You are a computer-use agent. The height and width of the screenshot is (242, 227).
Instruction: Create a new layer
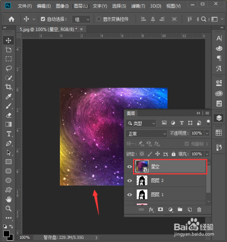(190, 210)
